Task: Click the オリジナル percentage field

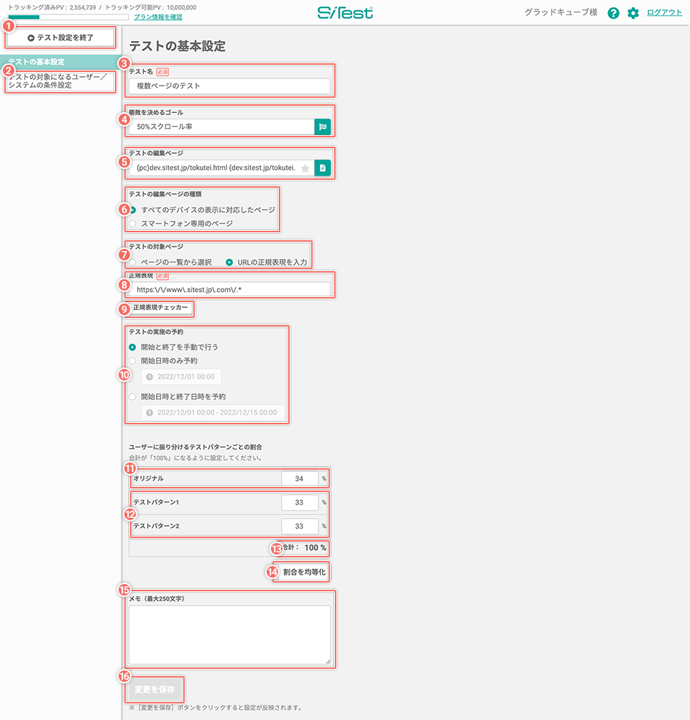Action: pos(300,478)
